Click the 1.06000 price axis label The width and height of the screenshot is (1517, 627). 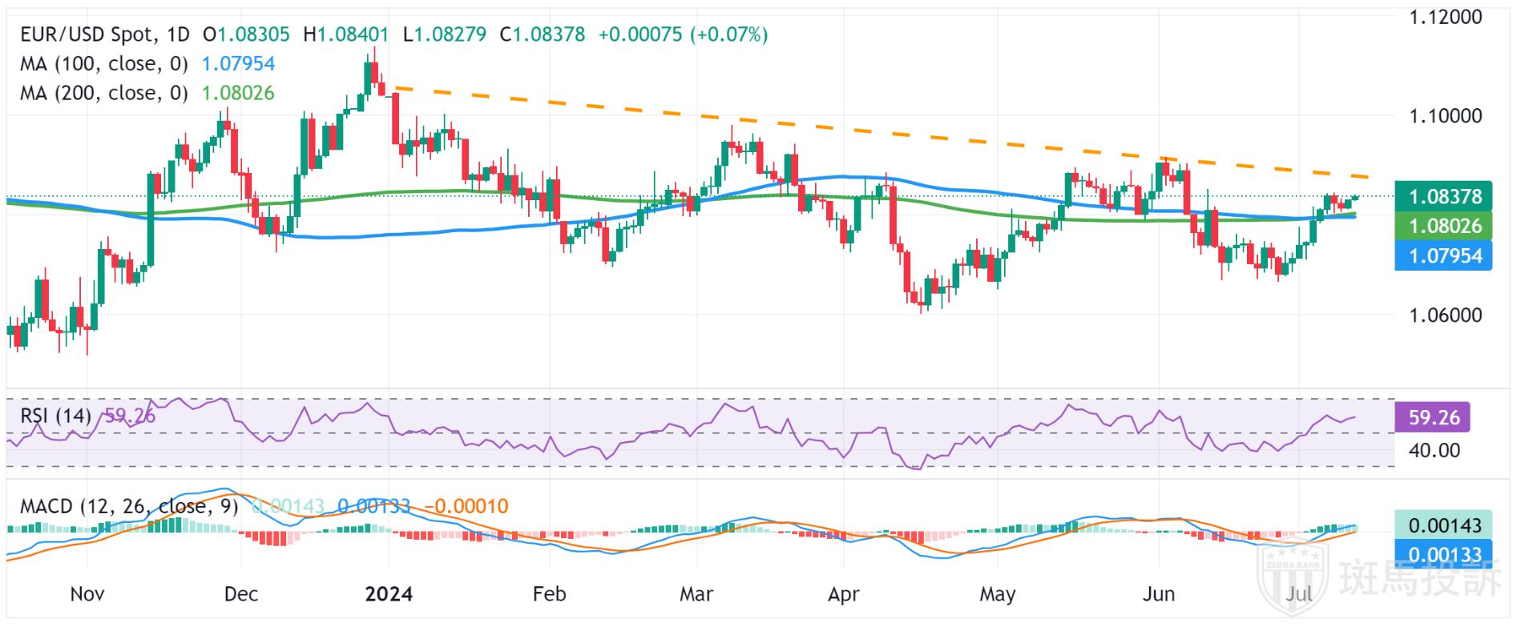[x=1445, y=315]
